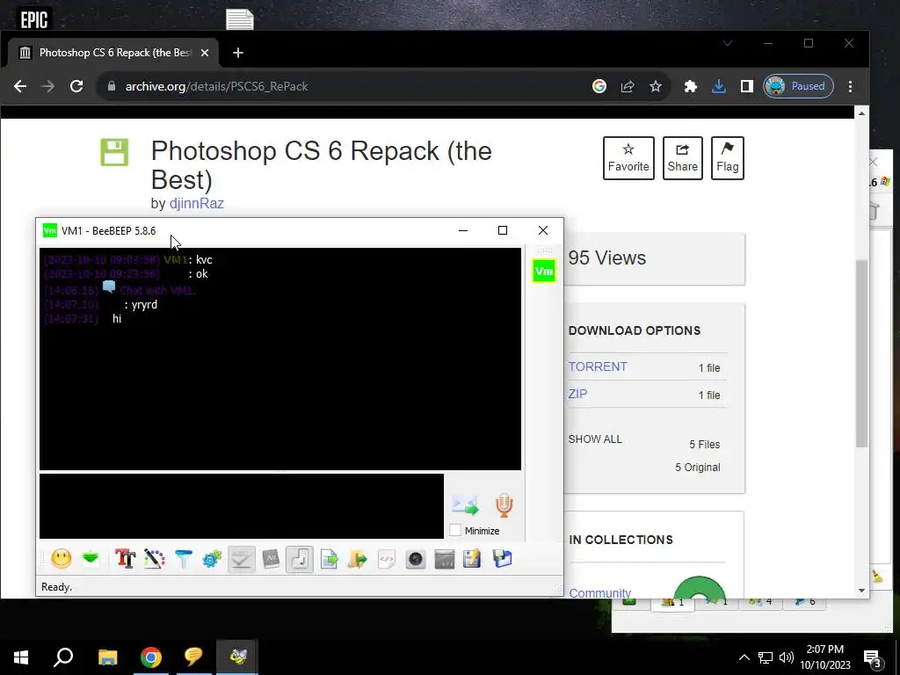Open the ZIP download option
The height and width of the screenshot is (675, 900).
click(577, 394)
